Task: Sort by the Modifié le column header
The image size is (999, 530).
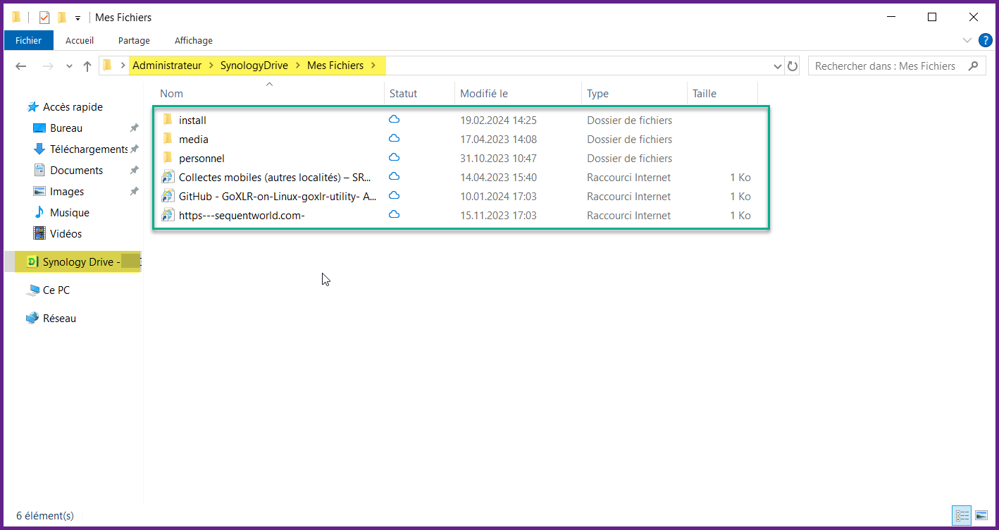Action: [484, 94]
